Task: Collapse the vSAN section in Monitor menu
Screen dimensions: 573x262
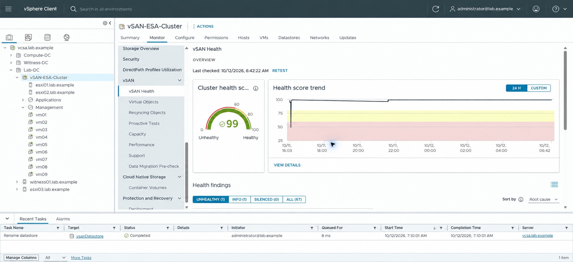Action: point(179,81)
